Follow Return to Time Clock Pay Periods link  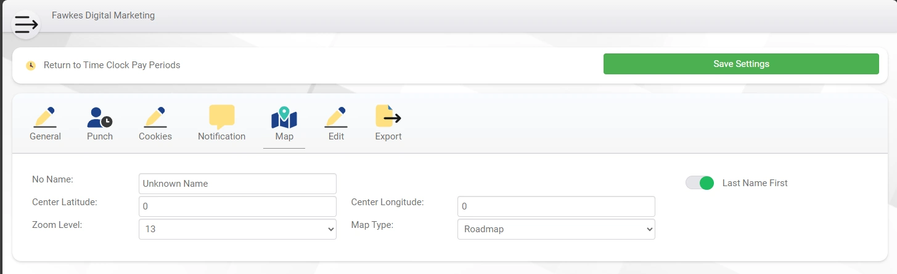(112, 65)
